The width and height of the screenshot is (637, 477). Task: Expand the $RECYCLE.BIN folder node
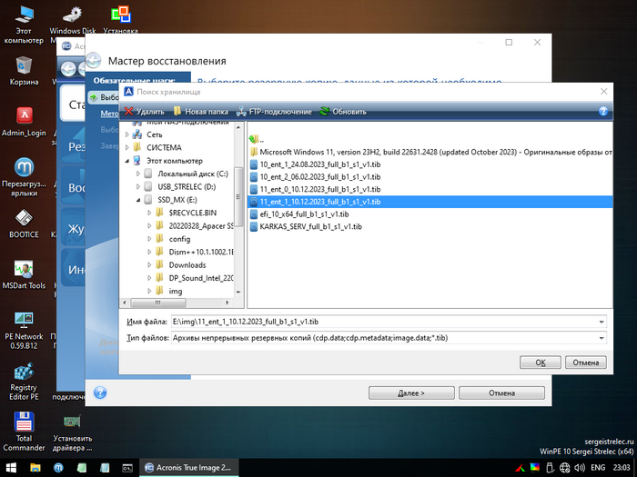click(149, 213)
